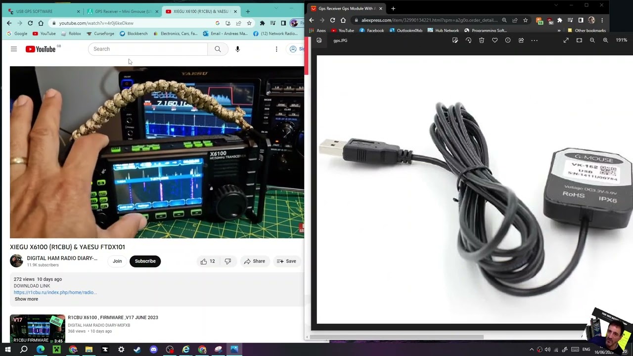
Task: Reload the AliExpress page
Action: [332, 20]
